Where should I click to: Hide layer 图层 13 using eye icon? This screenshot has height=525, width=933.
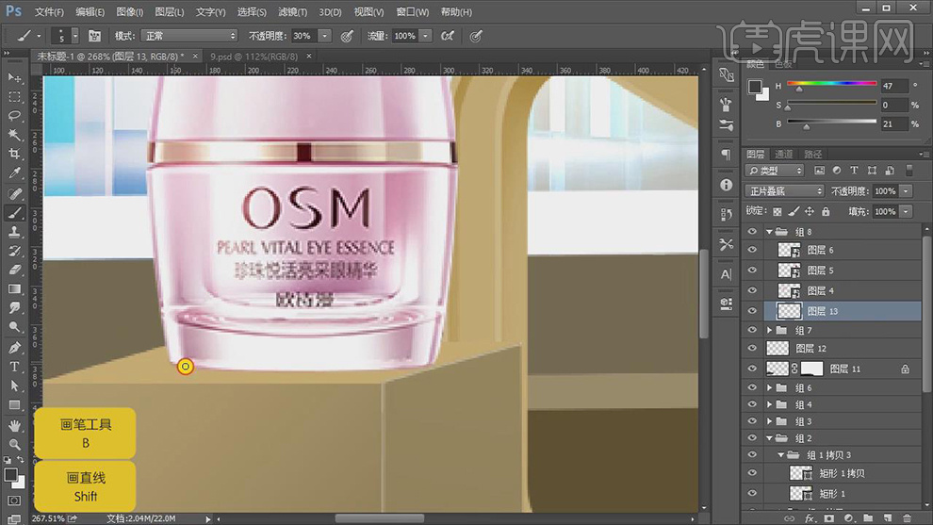coord(752,311)
